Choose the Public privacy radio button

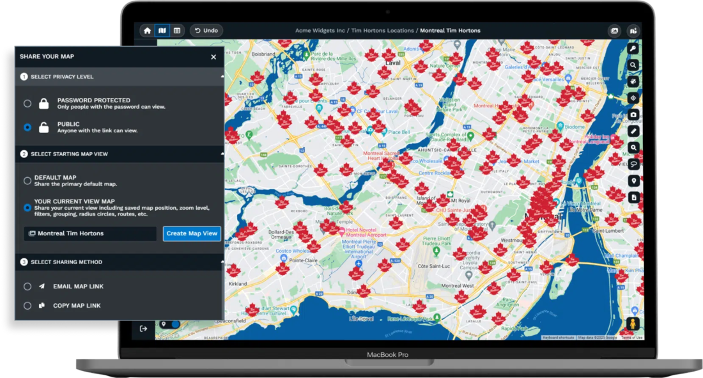(27, 127)
